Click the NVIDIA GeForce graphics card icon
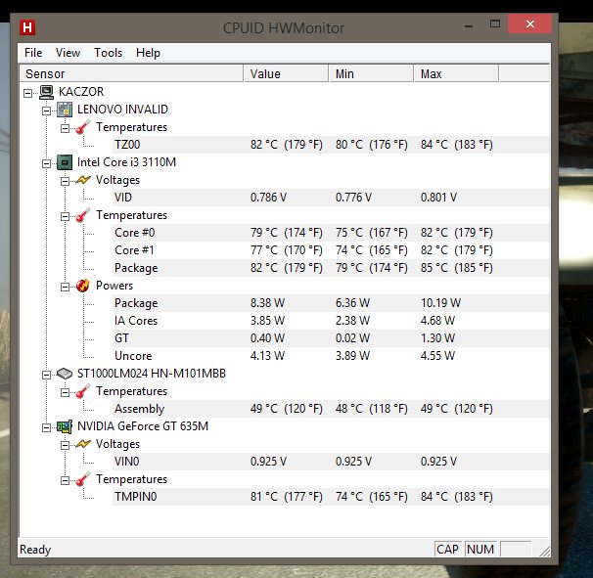This screenshot has height=578, width=593. click(x=65, y=426)
